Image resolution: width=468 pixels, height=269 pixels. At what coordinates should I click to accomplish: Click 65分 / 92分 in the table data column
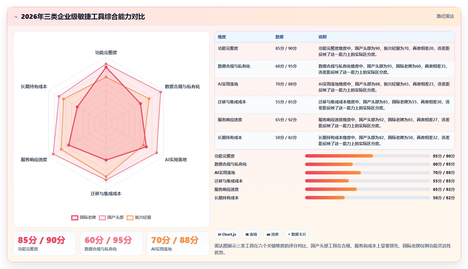(286, 120)
